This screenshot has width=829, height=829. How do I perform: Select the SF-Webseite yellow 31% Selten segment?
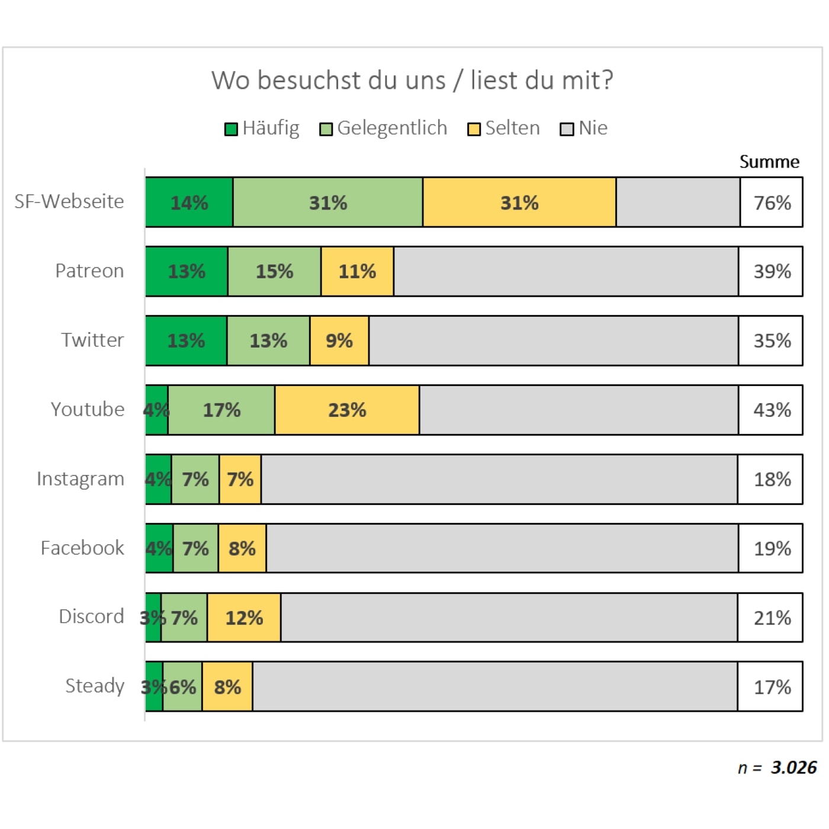pos(519,203)
